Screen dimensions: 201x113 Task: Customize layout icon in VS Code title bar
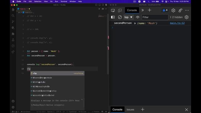point(106,5)
